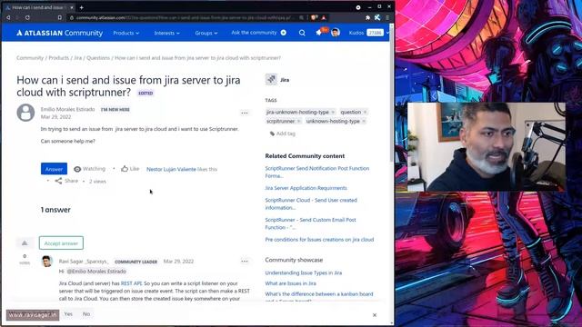
Task: Click Yes in the feedback bar
Action: 68,314
